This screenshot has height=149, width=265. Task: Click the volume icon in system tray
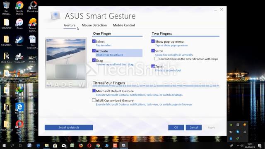(242, 146)
